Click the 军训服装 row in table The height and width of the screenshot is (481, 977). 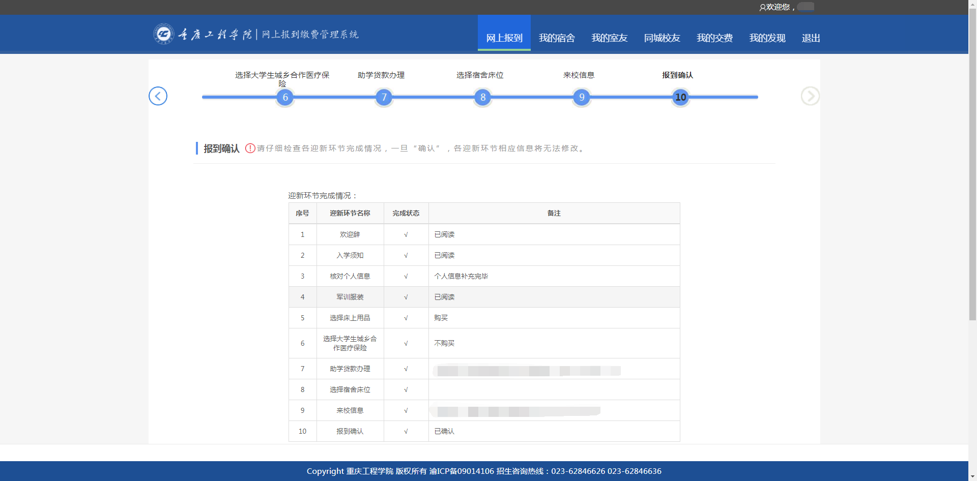tap(350, 297)
